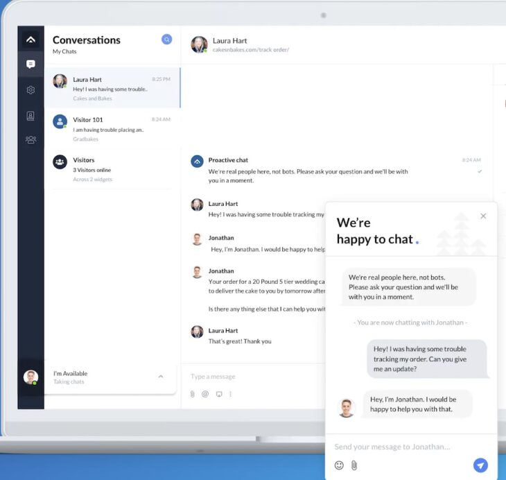Screen dimensions: 506x480
Task: Open the Team members icon in sidebar
Action: tap(30, 139)
